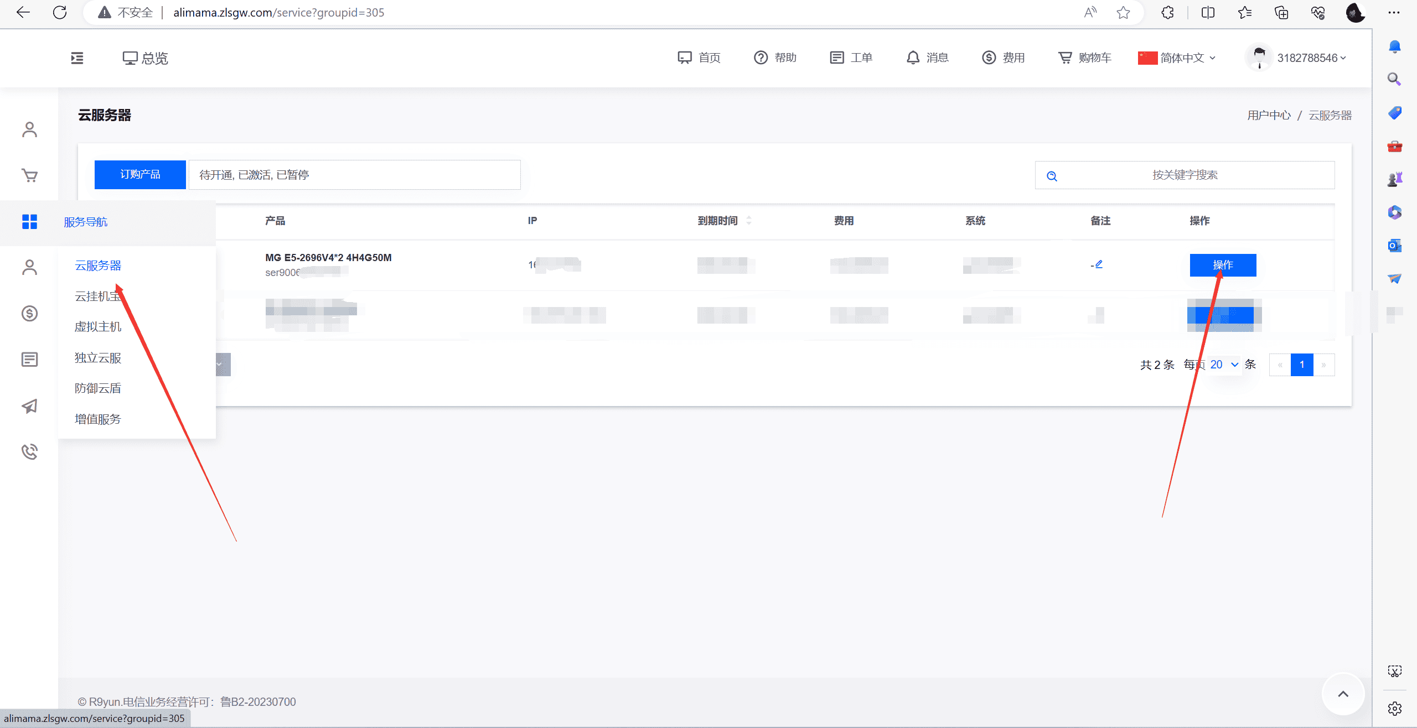Expand the 简体中文 language dropdown
Screen dimensions: 1417x728
[x=1177, y=58]
